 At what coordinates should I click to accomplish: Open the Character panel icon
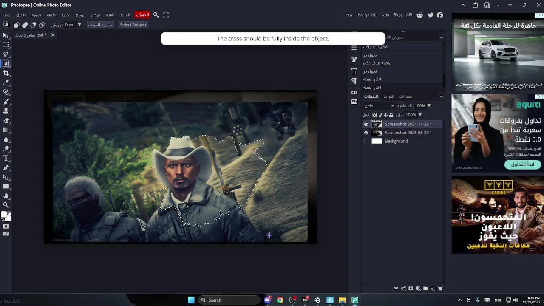(354, 71)
